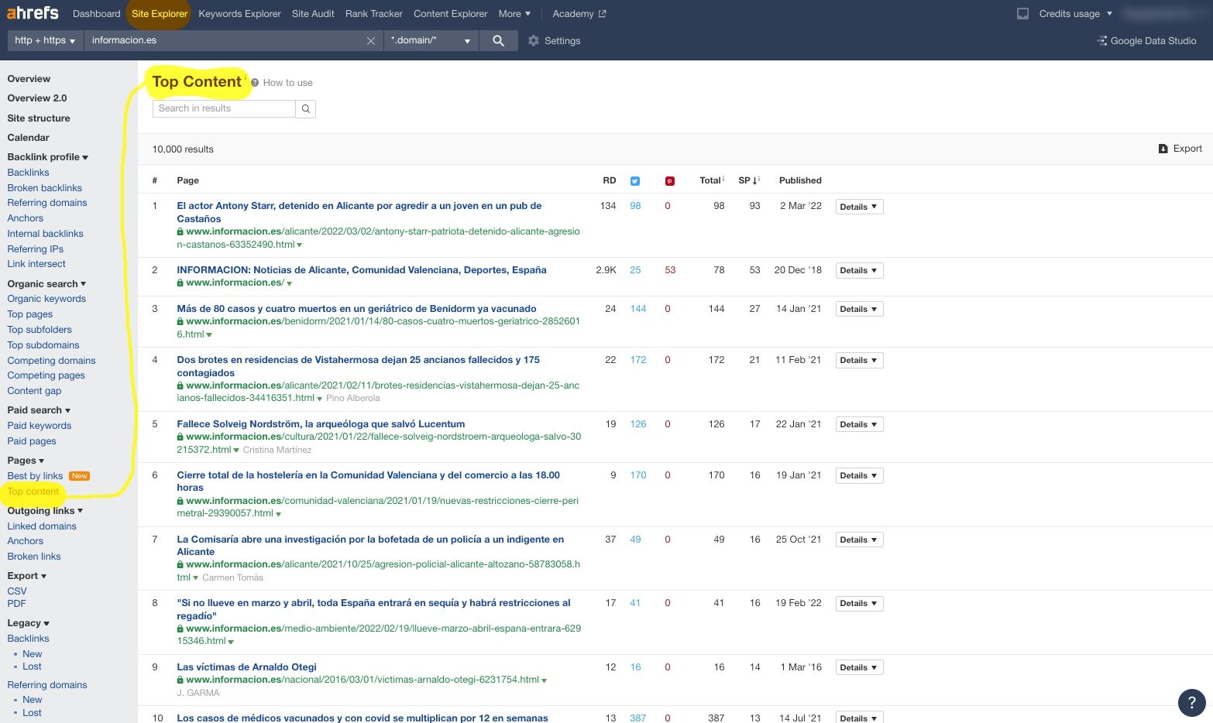Click the search magnifier button in top bar
This screenshot has width=1213, height=723.
(x=498, y=40)
